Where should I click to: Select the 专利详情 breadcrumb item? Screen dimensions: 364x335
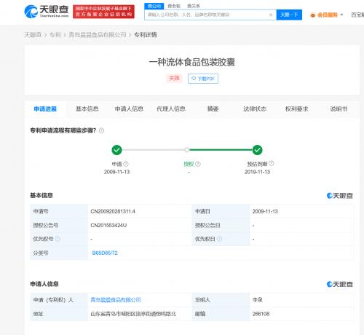[146, 35]
